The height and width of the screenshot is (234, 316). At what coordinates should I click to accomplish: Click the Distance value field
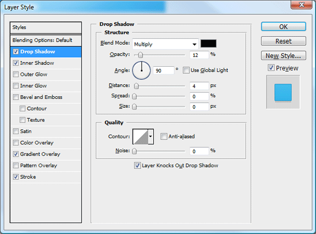click(x=199, y=86)
